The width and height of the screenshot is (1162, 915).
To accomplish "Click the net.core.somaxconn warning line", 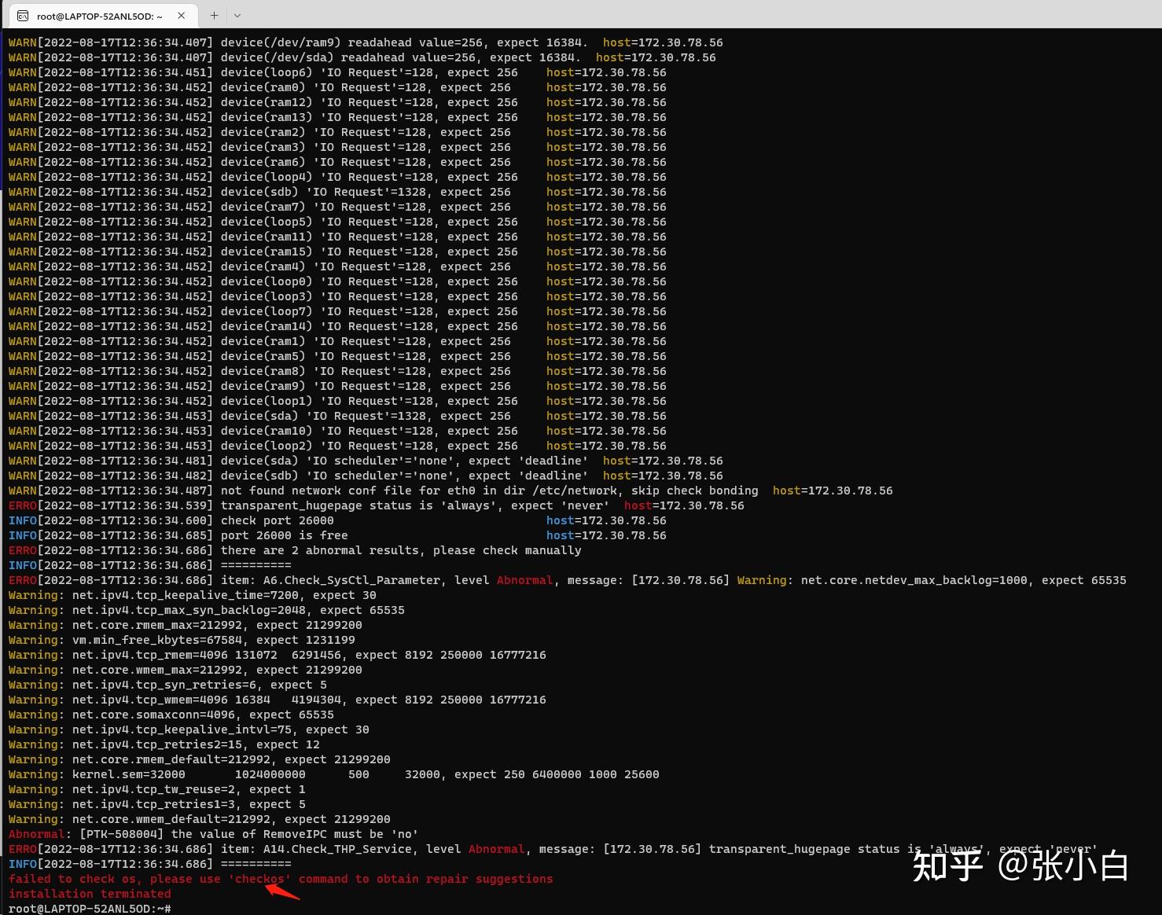I will point(171,715).
